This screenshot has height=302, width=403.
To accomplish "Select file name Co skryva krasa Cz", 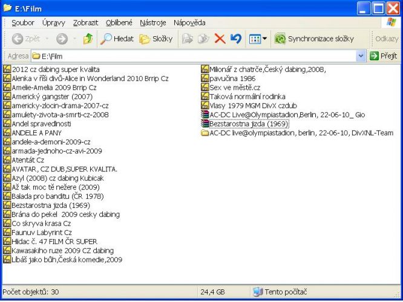I will pyautogui.click(x=41, y=223).
